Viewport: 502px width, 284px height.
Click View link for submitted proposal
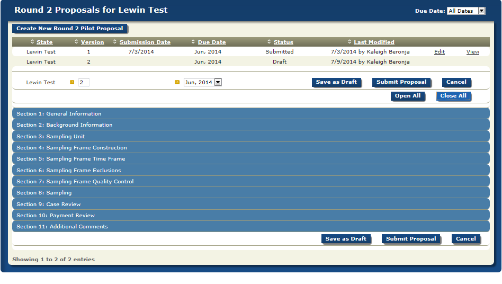click(x=472, y=52)
